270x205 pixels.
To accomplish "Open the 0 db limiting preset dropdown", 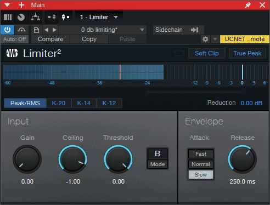I will [103, 30].
